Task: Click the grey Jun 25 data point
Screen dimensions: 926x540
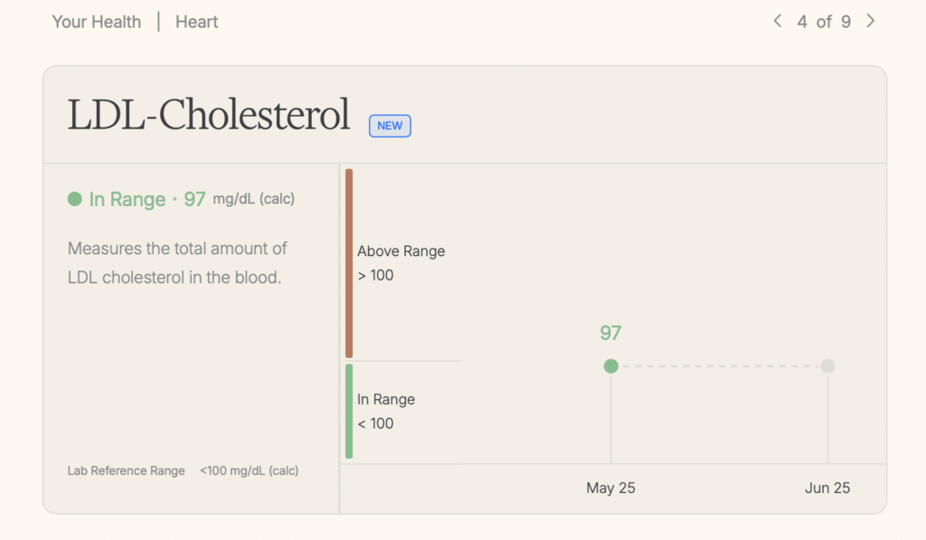Action: point(827,366)
